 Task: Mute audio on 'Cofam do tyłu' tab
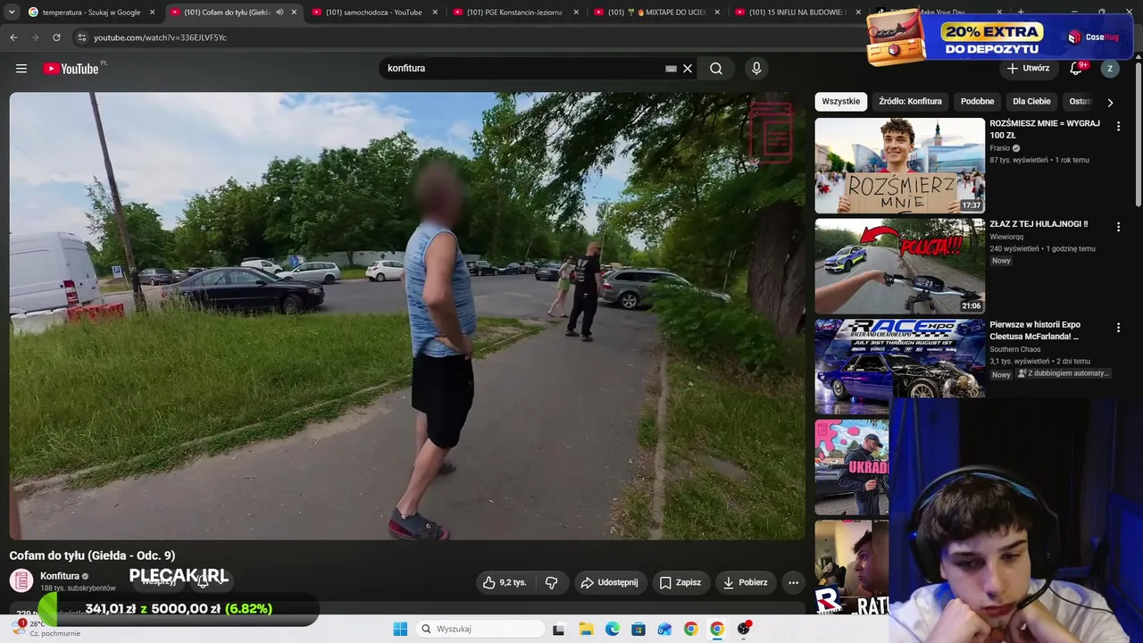click(279, 13)
